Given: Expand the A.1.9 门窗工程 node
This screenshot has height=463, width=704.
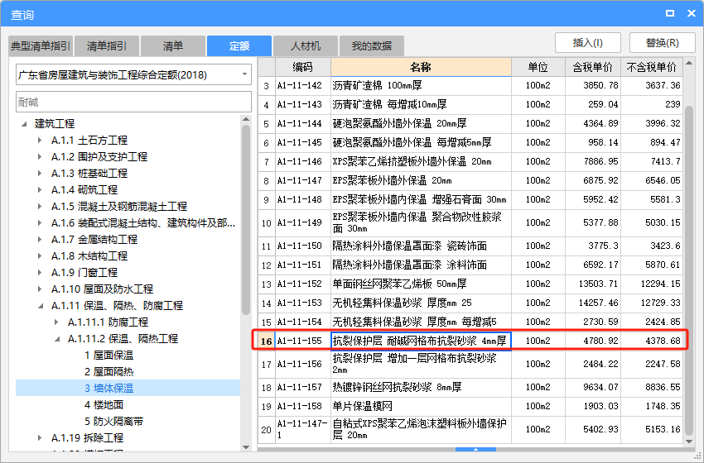Looking at the screenshot, I should click(x=41, y=273).
